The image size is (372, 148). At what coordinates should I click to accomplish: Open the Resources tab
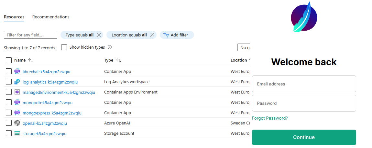pos(14,17)
